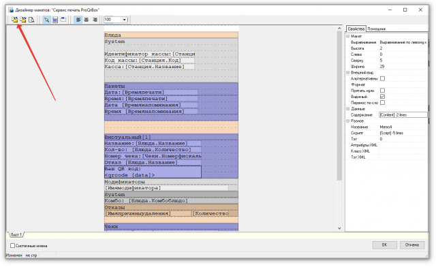Select the Выравнивание property value
Image resolution: width=436 pixels, height=267 pixels.
403,42
